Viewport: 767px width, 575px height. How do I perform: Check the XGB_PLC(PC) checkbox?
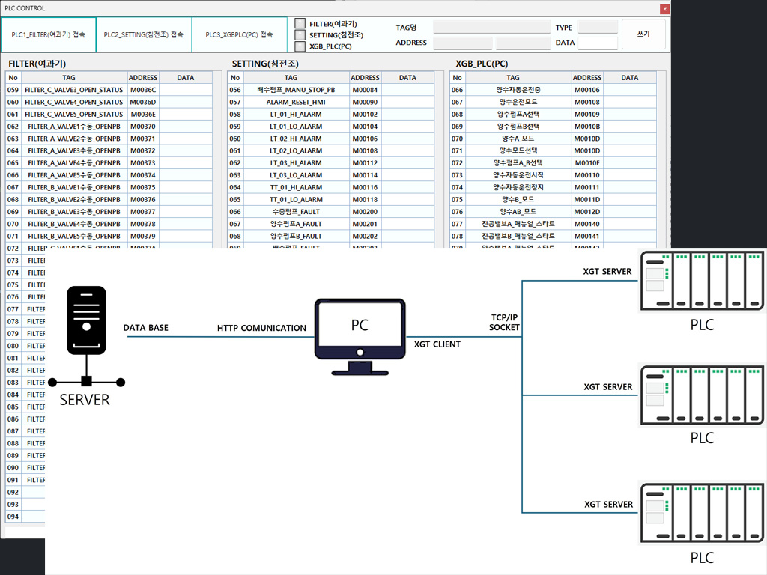pos(300,46)
